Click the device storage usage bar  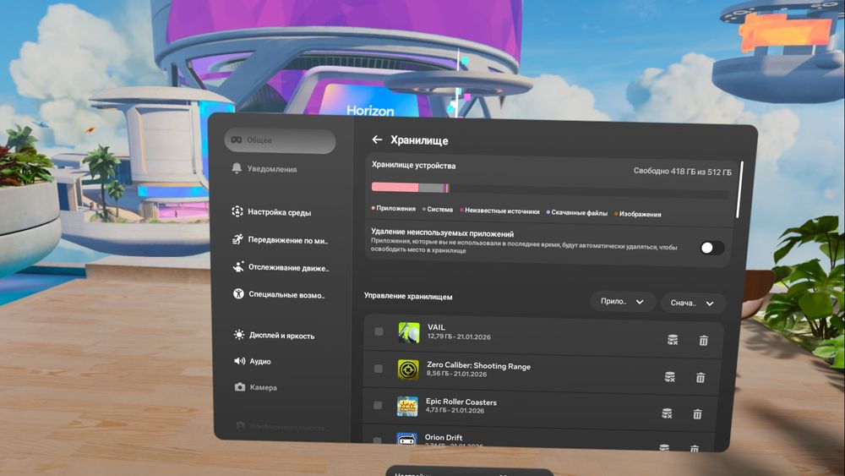(550, 189)
